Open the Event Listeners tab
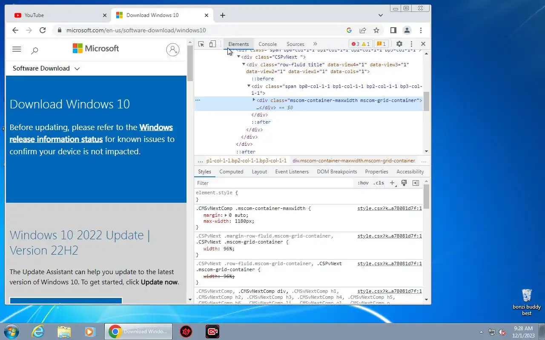This screenshot has height=340, width=545. 292,172
